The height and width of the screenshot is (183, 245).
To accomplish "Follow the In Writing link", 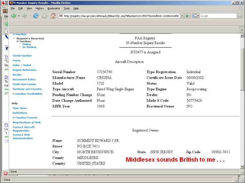I will 29,47.
